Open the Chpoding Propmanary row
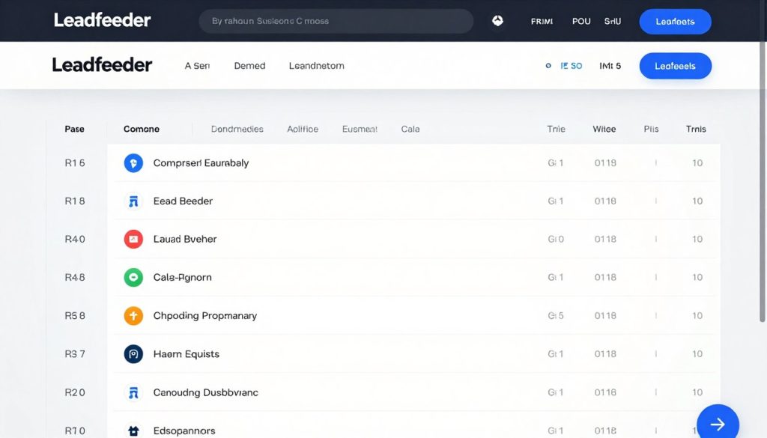This screenshot has height=438, width=767. click(413, 316)
